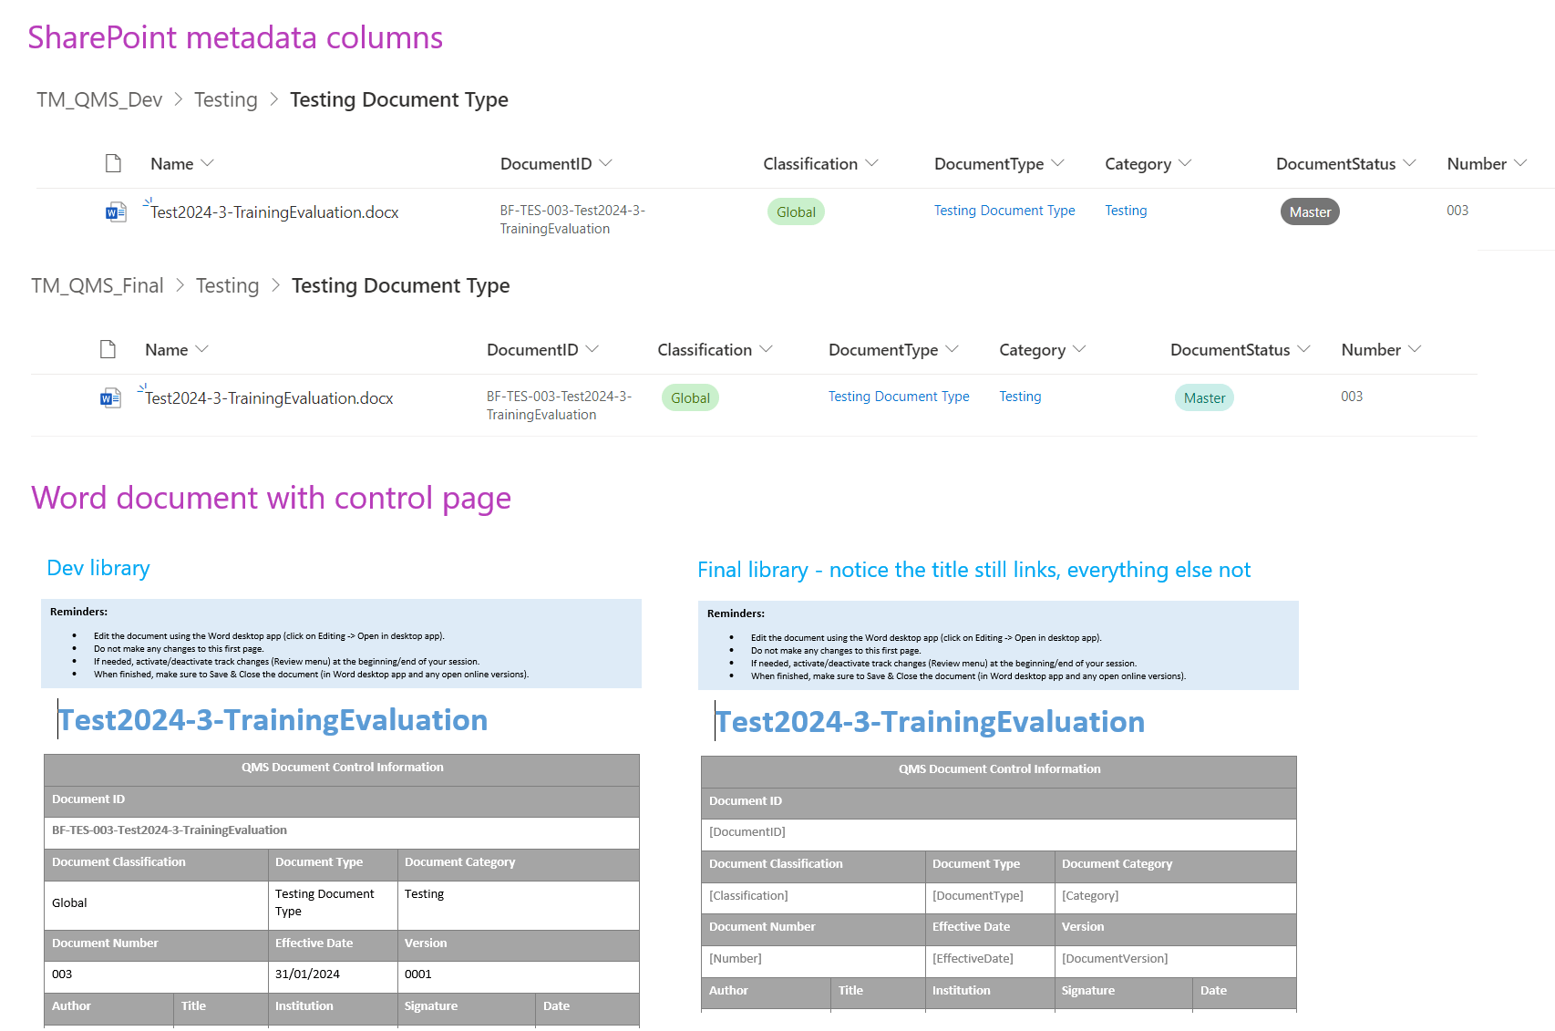
Task: Click effective date 31/01/2024 in Dev document
Action: pos(307,974)
